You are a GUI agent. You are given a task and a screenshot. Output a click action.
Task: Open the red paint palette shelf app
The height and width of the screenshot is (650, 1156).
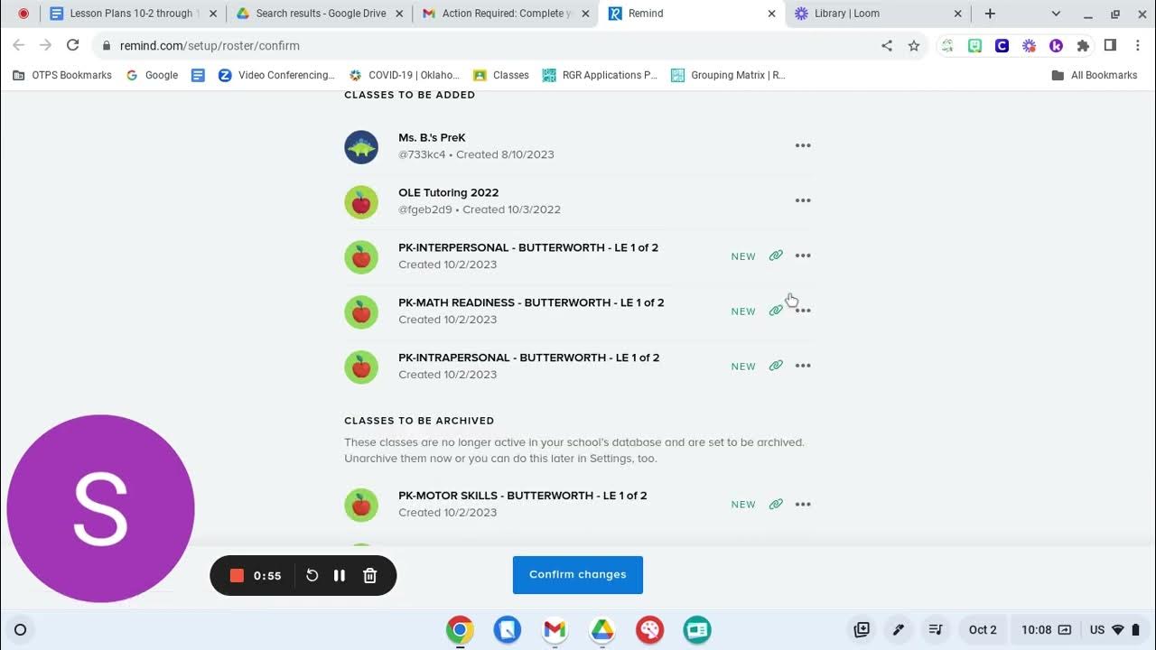click(x=649, y=630)
